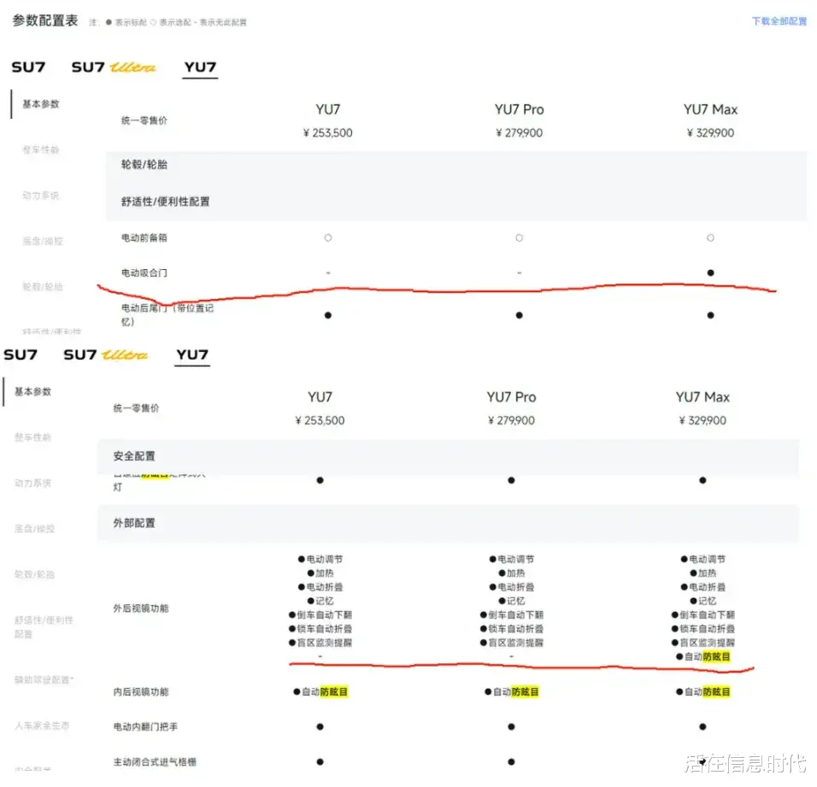Viewport: 817px width, 787px height.
Task: Click 电动调节 under base YU7 column
Action: pos(320,559)
